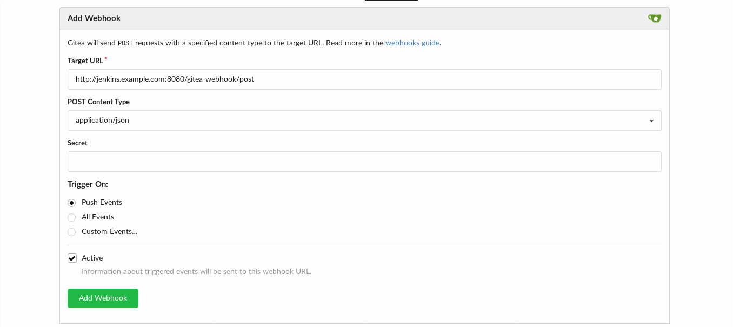Focus the empty Secret input field

[364, 162]
